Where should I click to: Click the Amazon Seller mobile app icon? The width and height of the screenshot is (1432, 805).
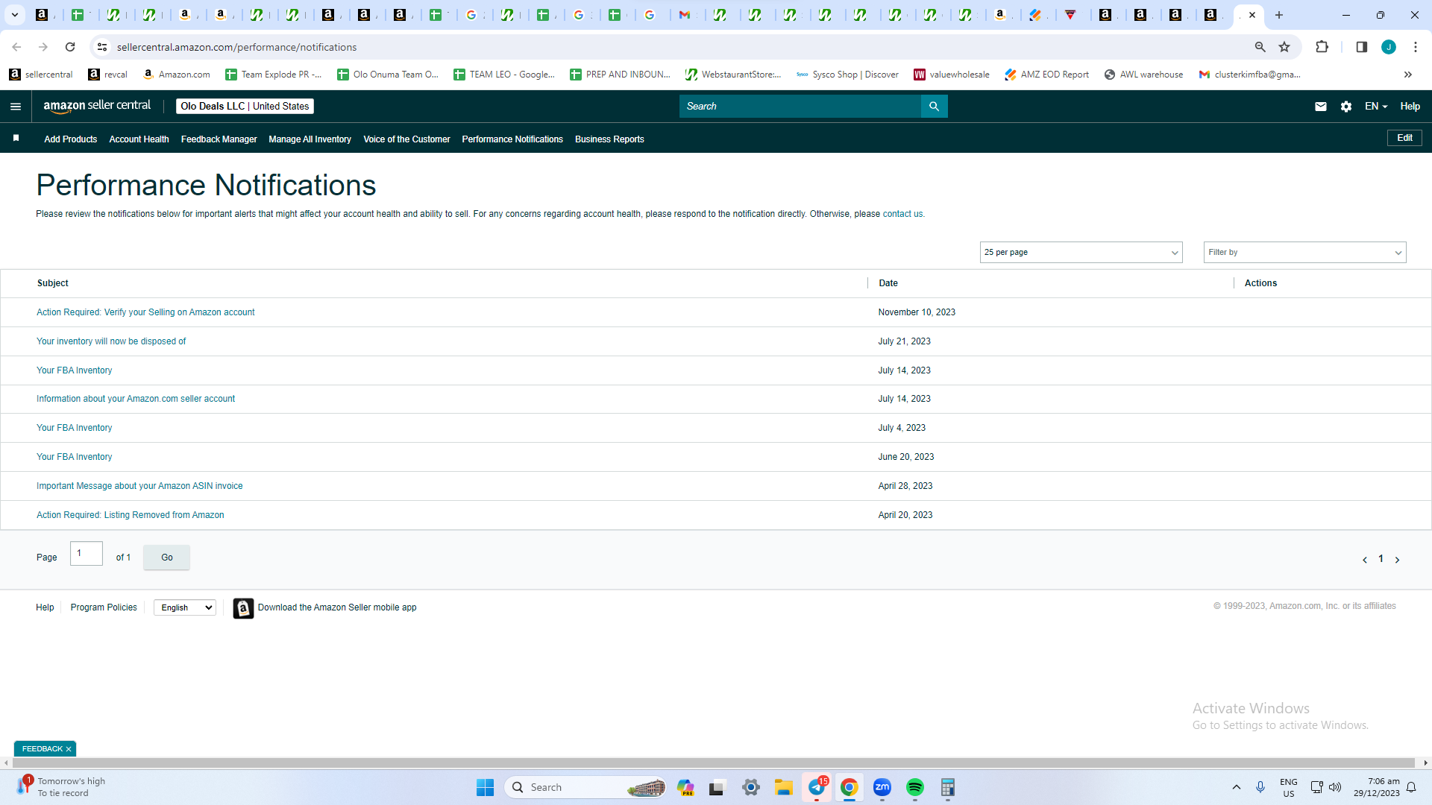point(243,608)
